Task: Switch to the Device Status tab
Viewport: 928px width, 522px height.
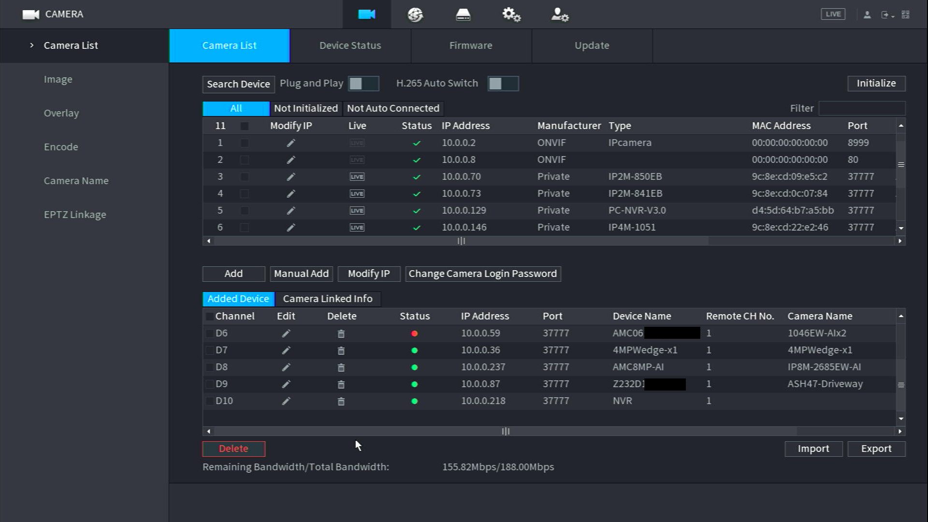Action: click(350, 45)
